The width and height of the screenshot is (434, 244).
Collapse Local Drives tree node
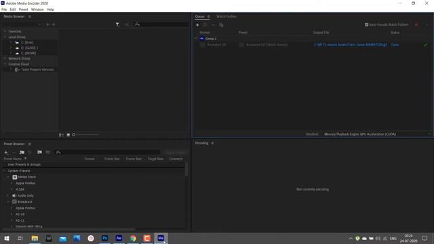(5, 37)
